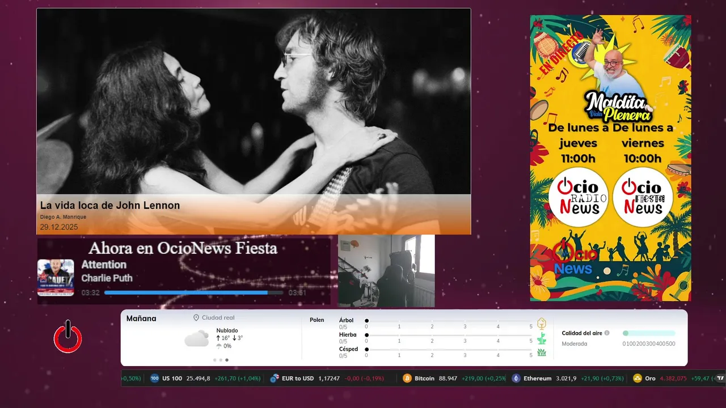Click the TradingView logo at ticker end
The height and width of the screenshot is (408, 726).
[x=720, y=379]
